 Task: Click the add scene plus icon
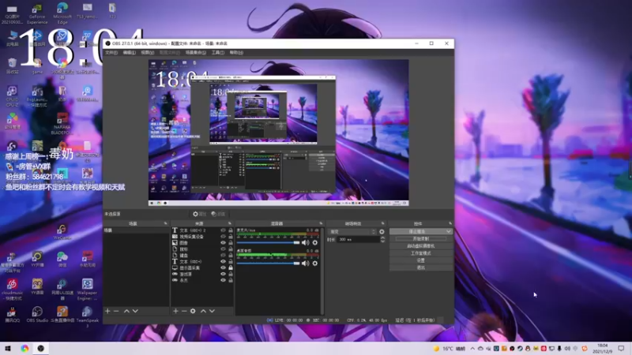point(107,311)
